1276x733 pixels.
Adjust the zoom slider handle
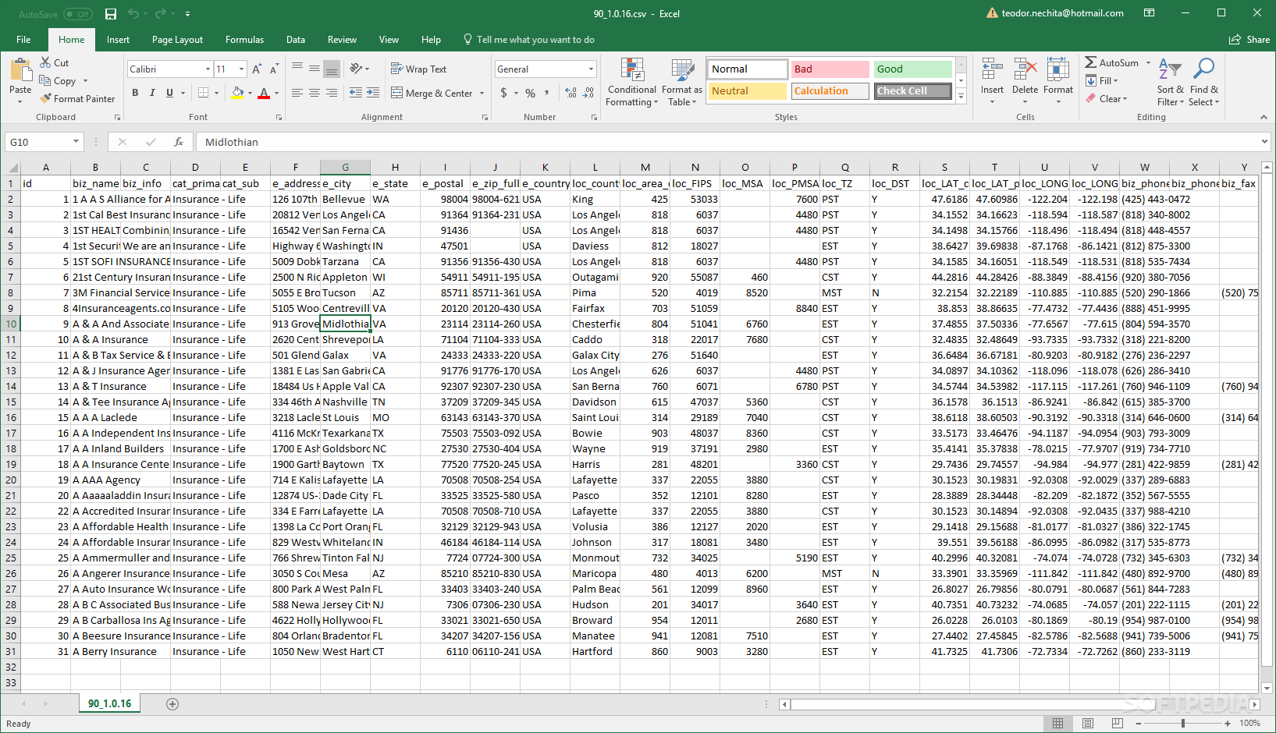(x=1183, y=724)
